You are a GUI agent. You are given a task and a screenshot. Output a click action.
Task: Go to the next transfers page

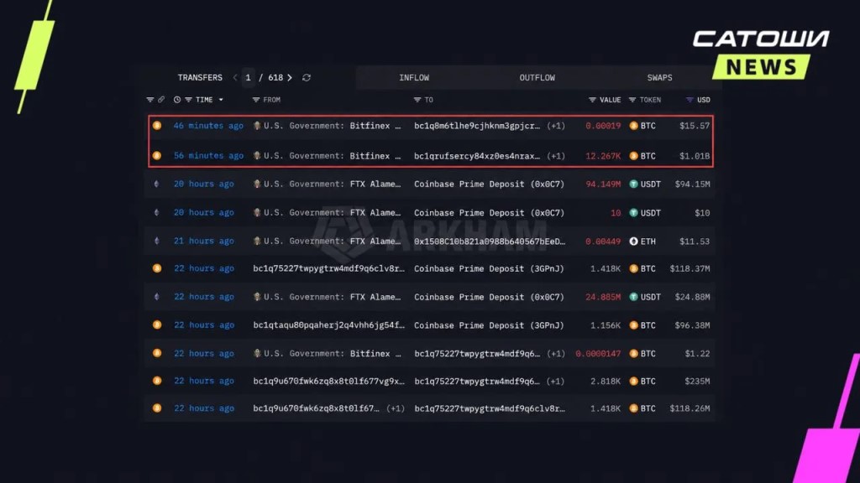click(290, 78)
